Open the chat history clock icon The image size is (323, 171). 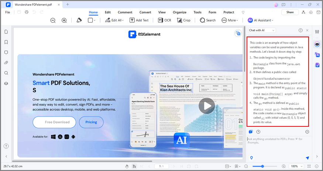point(258,132)
